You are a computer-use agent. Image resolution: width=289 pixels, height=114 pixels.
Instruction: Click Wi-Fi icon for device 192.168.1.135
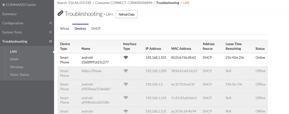pos(126,111)
